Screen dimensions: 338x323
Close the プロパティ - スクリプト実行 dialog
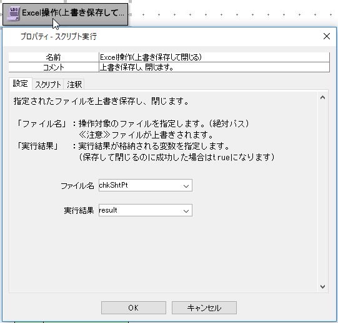coord(327,36)
